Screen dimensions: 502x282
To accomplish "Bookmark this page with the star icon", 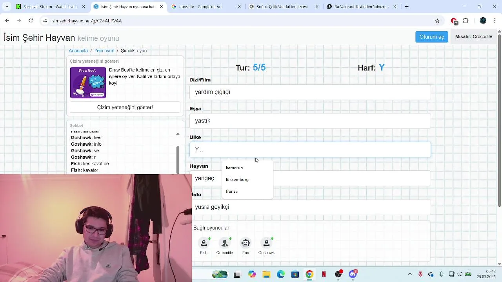I will [437, 21].
